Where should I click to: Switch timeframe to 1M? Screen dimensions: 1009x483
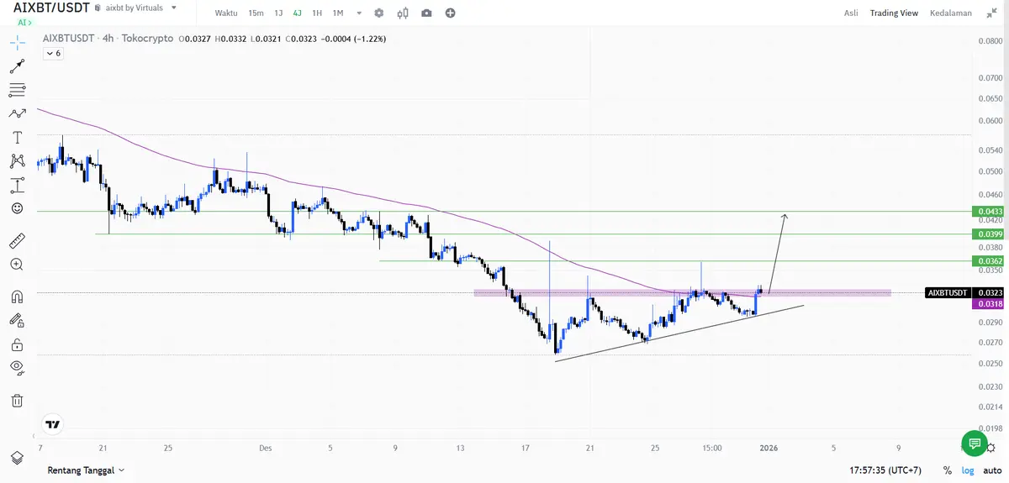(338, 13)
